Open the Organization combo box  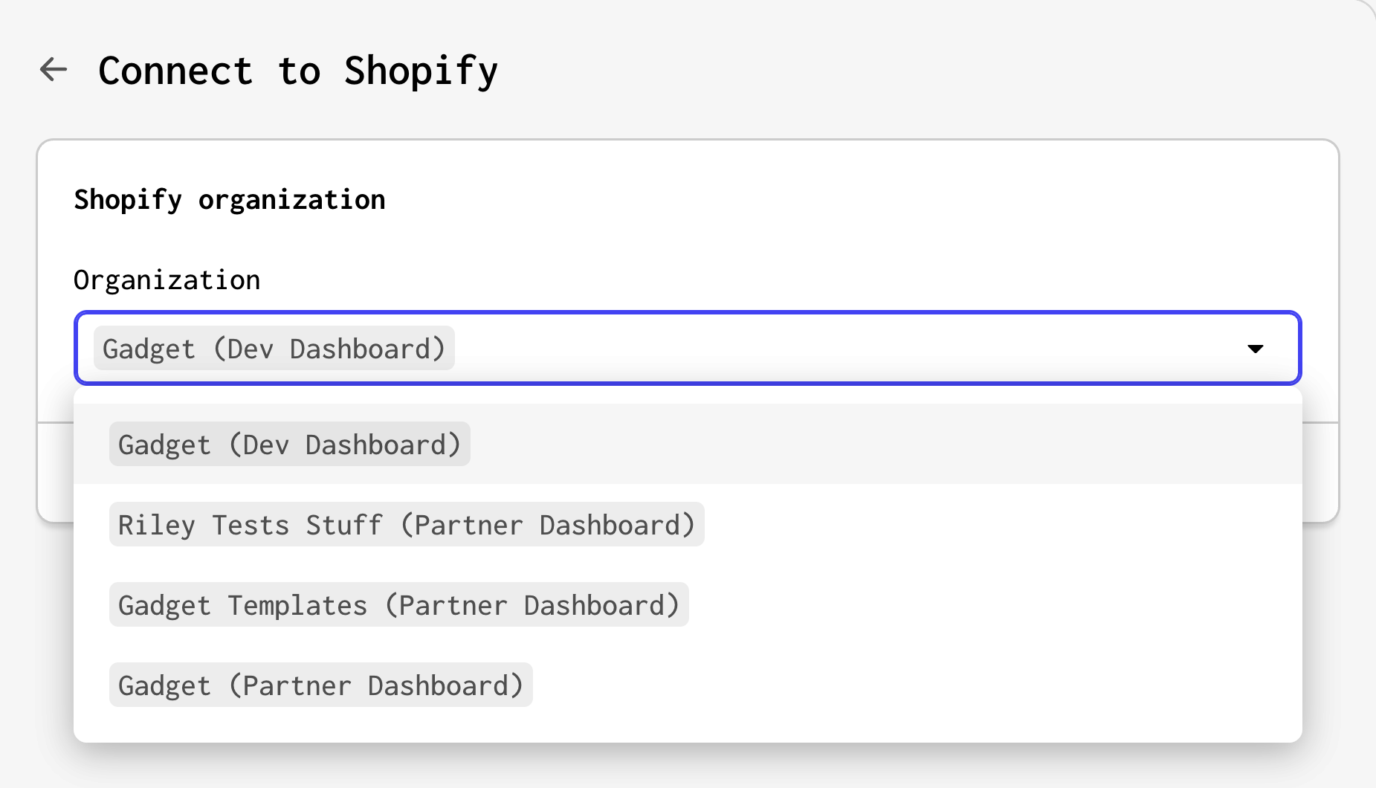click(688, 348)
